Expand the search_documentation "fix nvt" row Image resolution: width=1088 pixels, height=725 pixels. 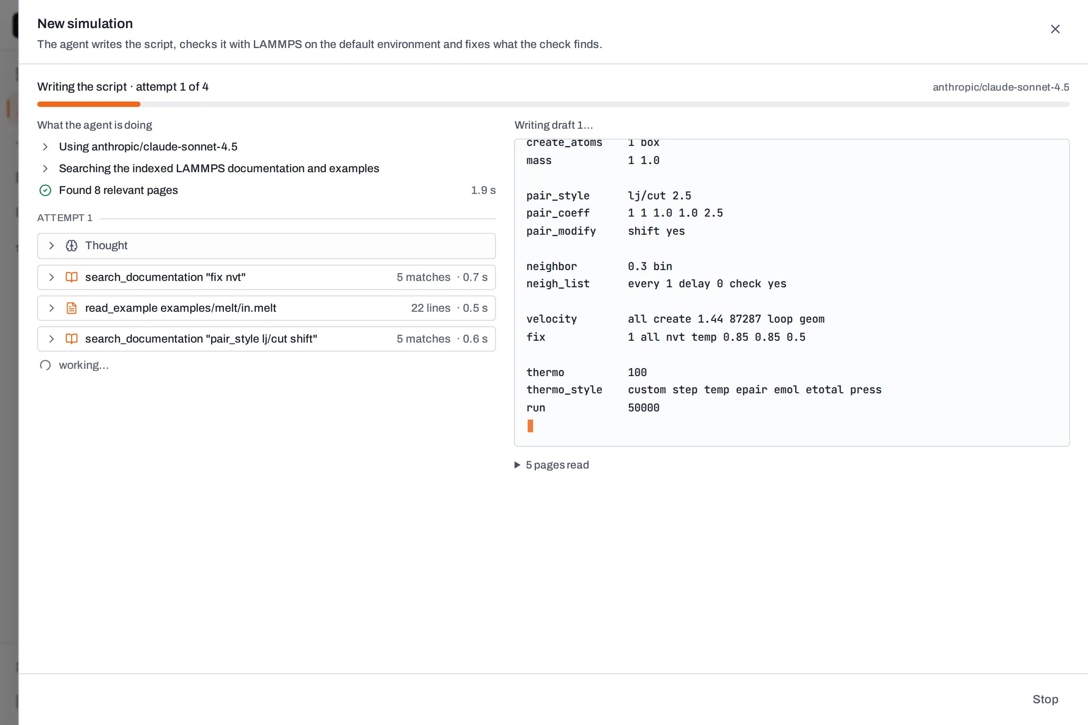coord(266,277)
